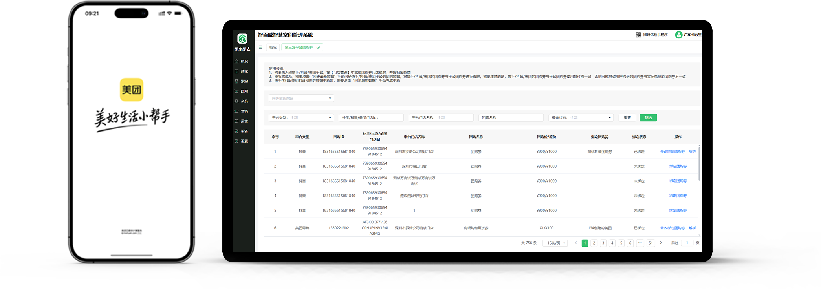The image size is (821, 289).
Task: Click 绑定团购券 in row 3
Action: [x=678, y=181]
